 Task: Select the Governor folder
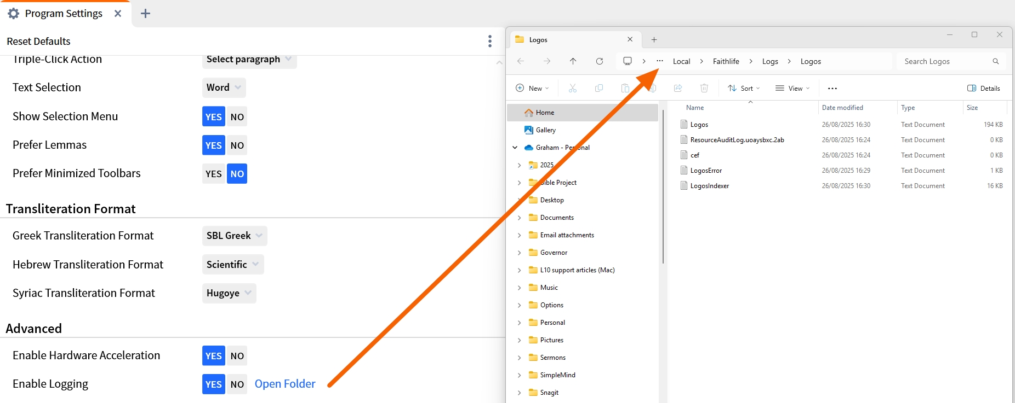[x=554, y=253]
